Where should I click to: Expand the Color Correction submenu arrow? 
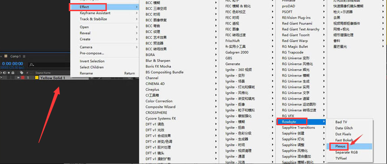(216, 101)
